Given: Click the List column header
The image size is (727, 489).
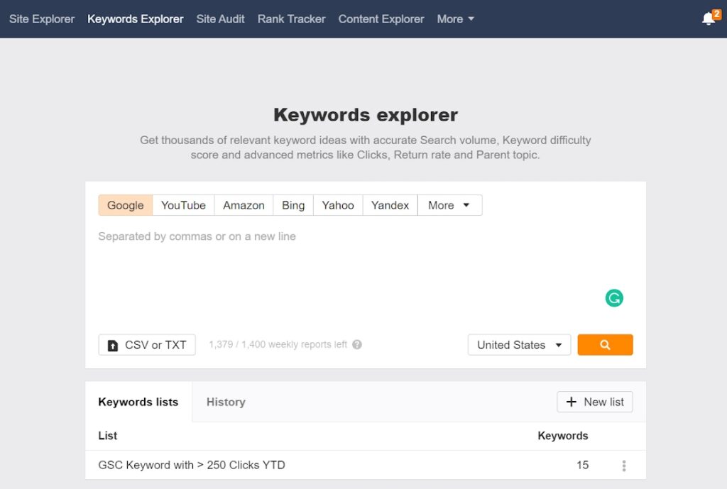Looking at the screenshot, I should pos(108,436).
